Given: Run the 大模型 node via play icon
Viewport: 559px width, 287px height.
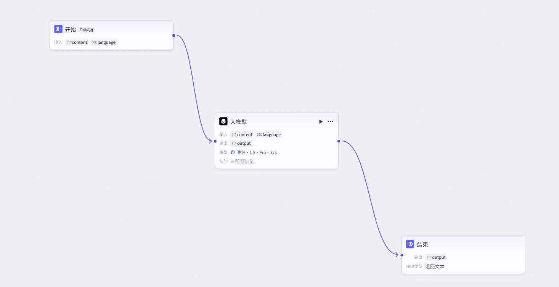Looking at the screenshot, I should click(x=320, y=121).
